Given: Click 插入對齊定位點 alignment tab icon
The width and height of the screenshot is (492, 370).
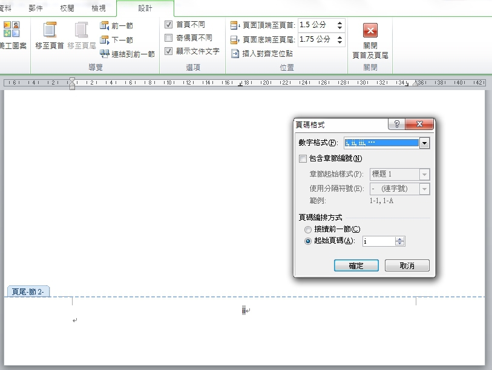Looking at the screenshot, I should [235, 54].
